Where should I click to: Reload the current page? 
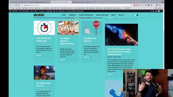point(16,5)
